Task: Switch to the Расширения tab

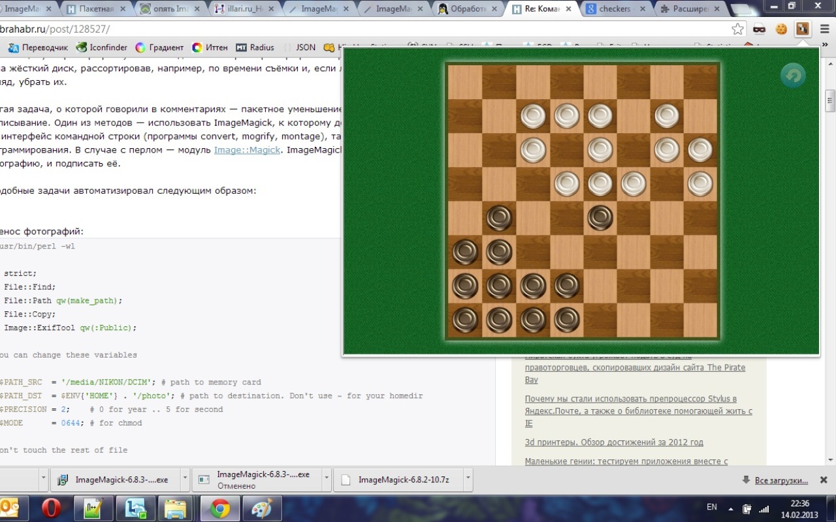Action: click(x=689, y=9)
